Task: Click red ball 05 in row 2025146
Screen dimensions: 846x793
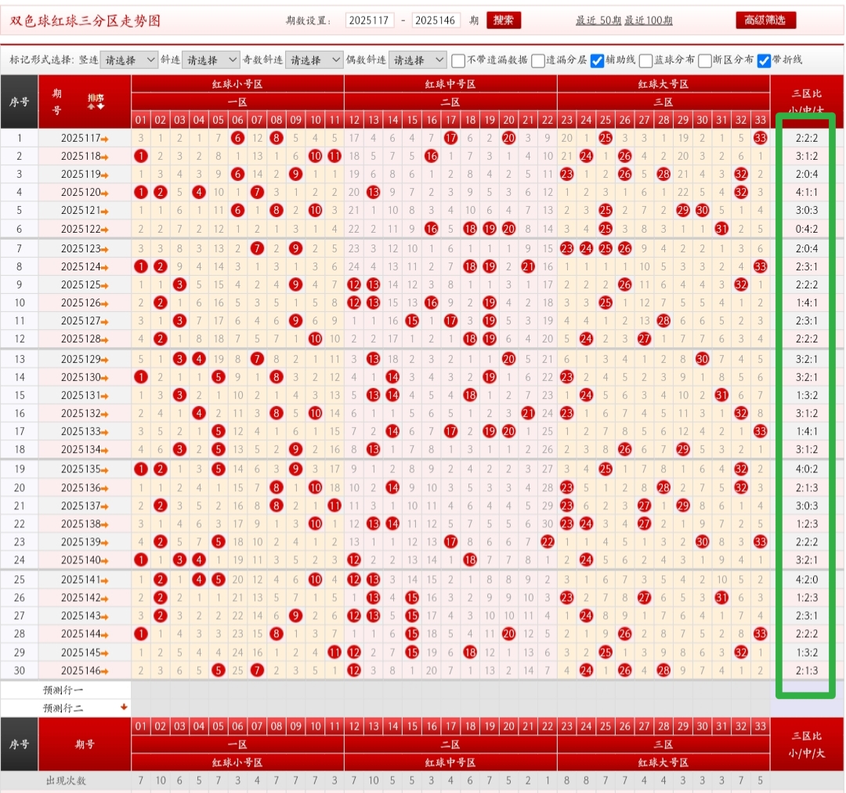Action: coord(218,671)
